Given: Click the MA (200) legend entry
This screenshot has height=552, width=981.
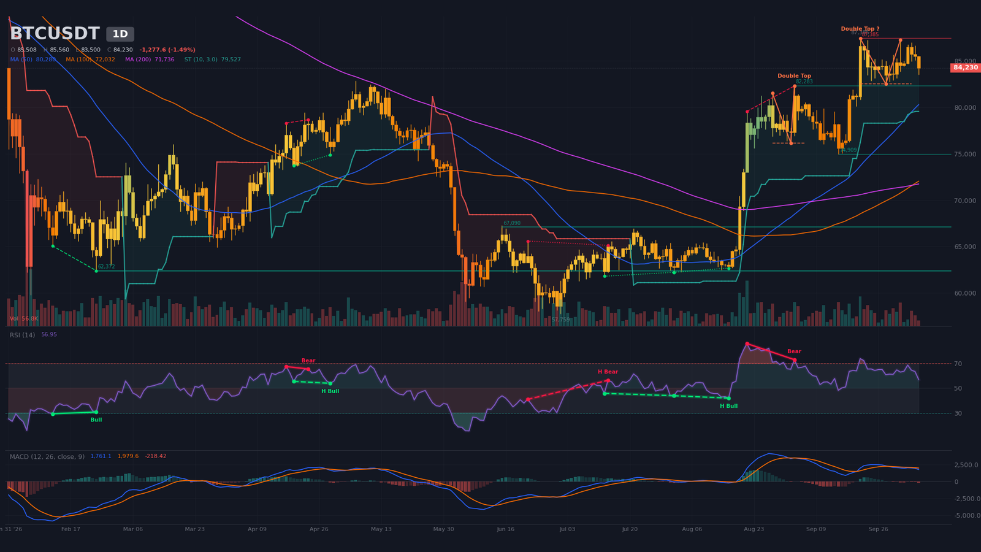Looking at the screenshot, I should point(150,59).
